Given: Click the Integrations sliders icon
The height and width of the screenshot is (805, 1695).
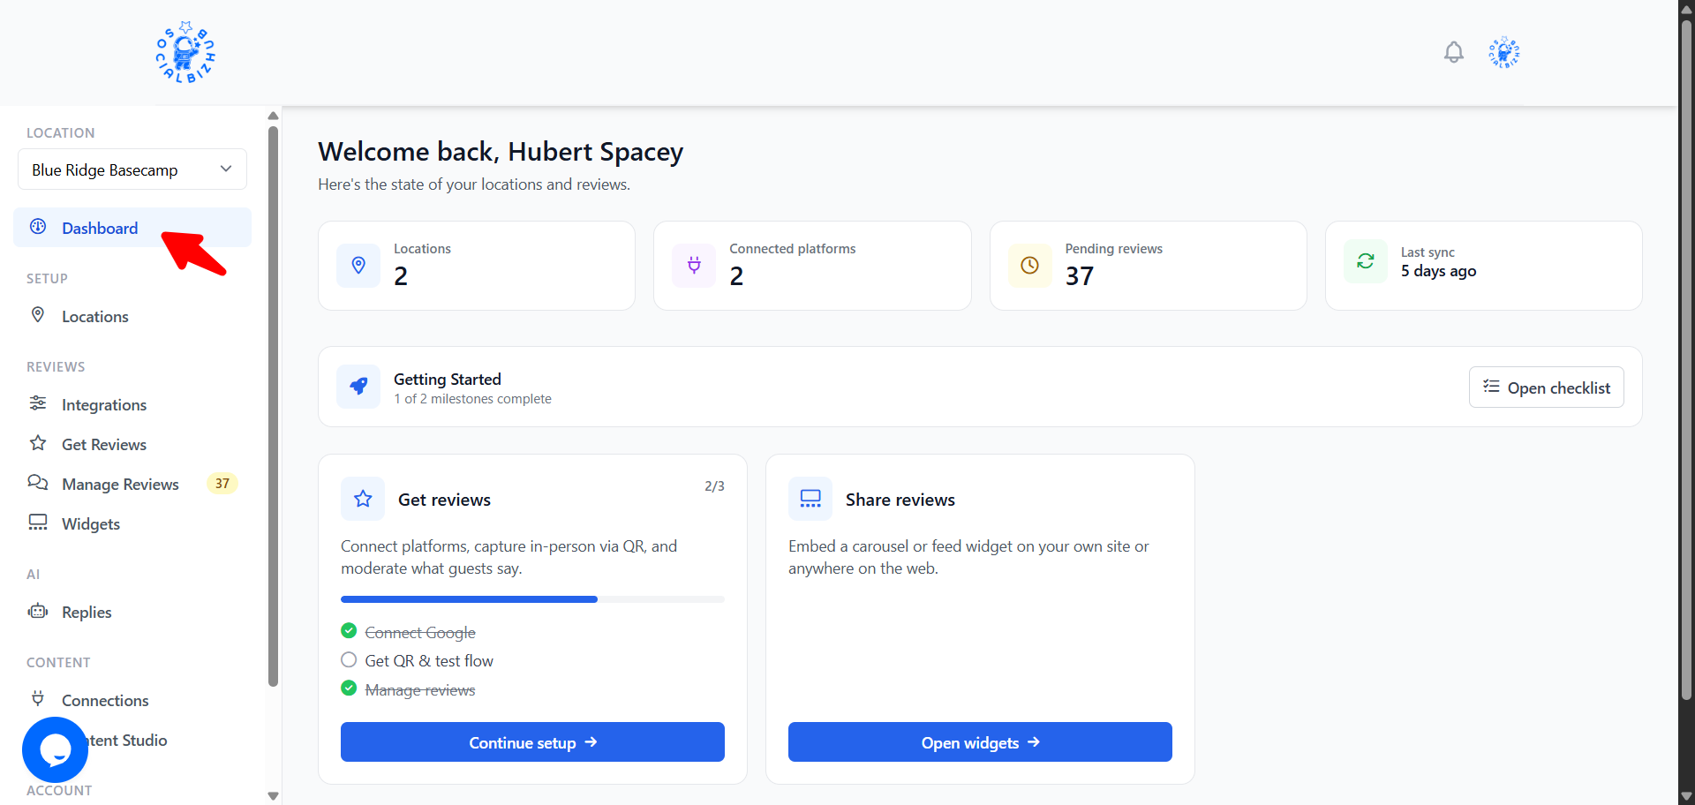Looking at the screenshot, I should [38, 403].
